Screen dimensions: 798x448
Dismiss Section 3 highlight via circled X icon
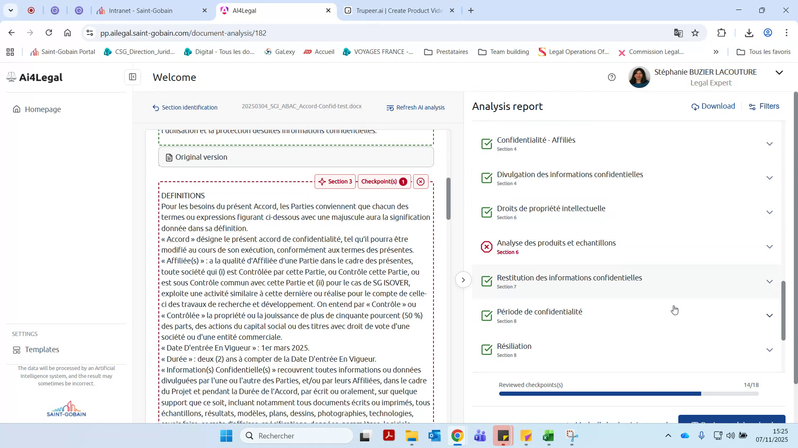click(x=421, y=181)
